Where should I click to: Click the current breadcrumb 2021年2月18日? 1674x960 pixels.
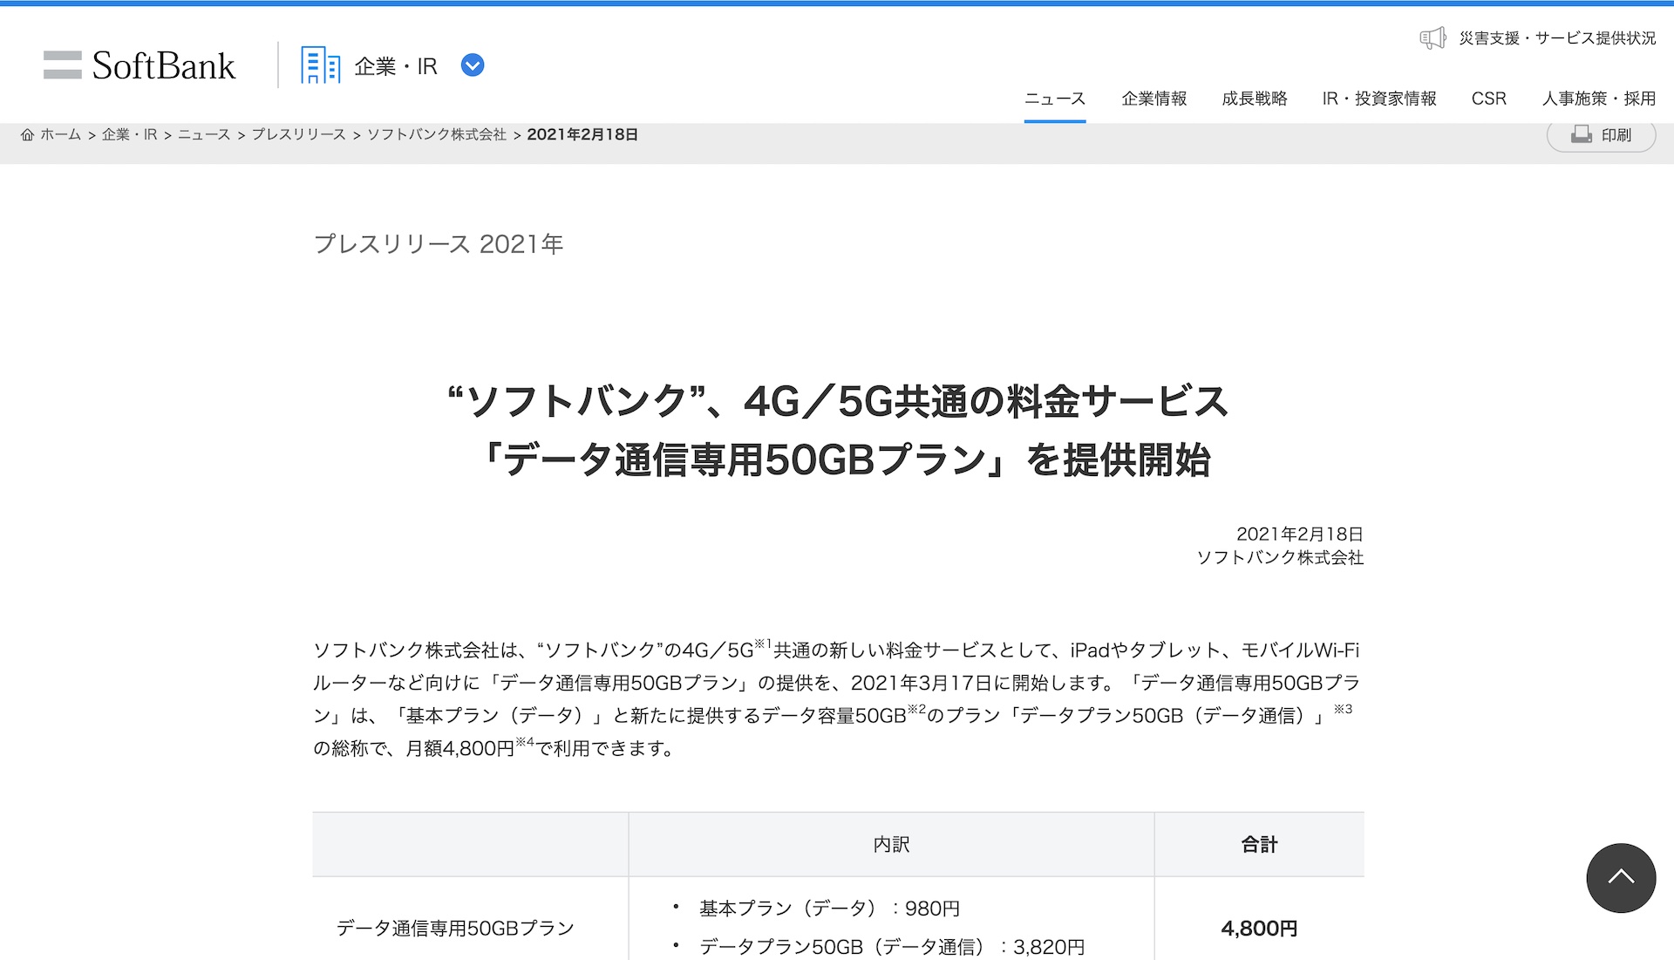[582, 134]
